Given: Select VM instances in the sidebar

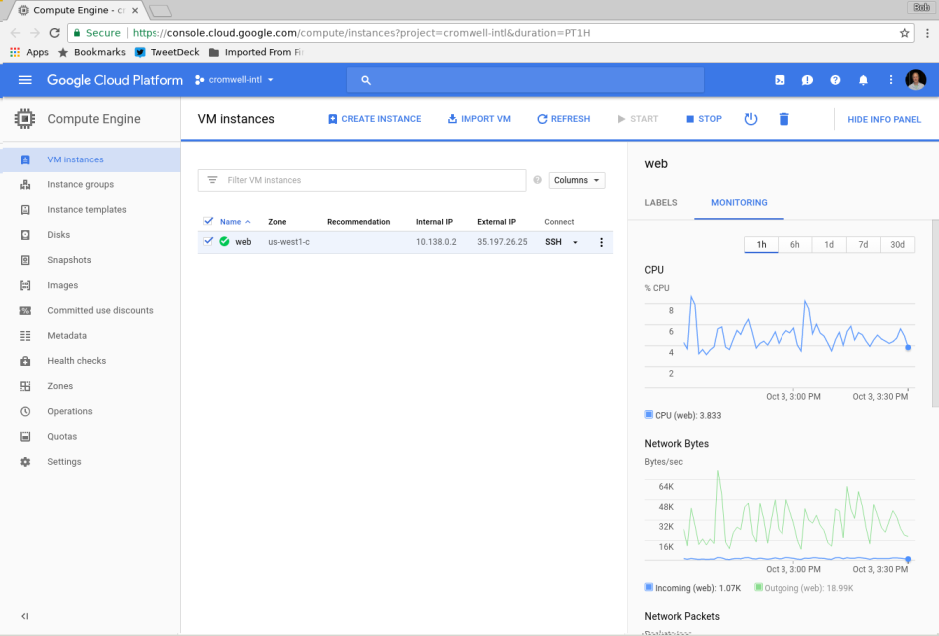Looking at the screenshot, I should [91, 159].
